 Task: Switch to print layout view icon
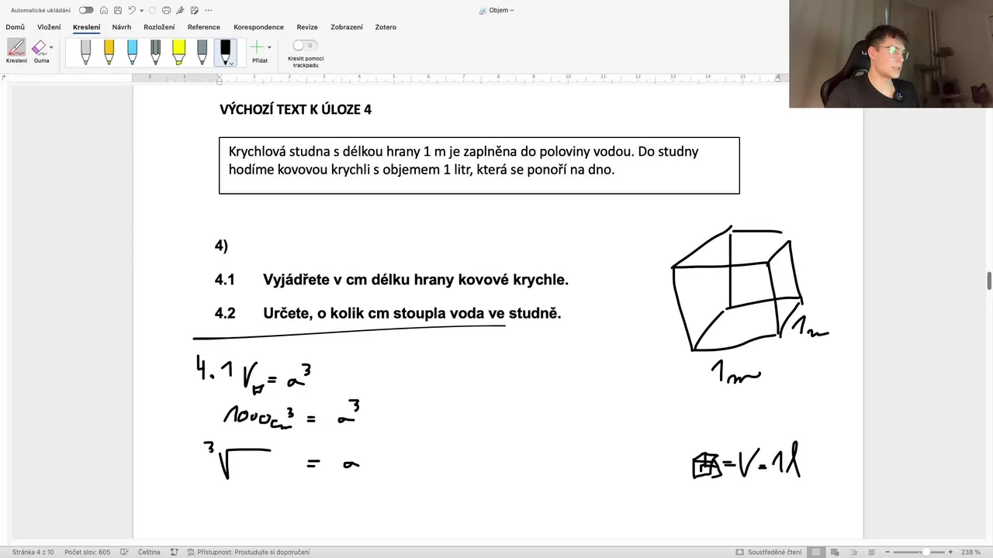pyautogui.click(x=816, y=552)
